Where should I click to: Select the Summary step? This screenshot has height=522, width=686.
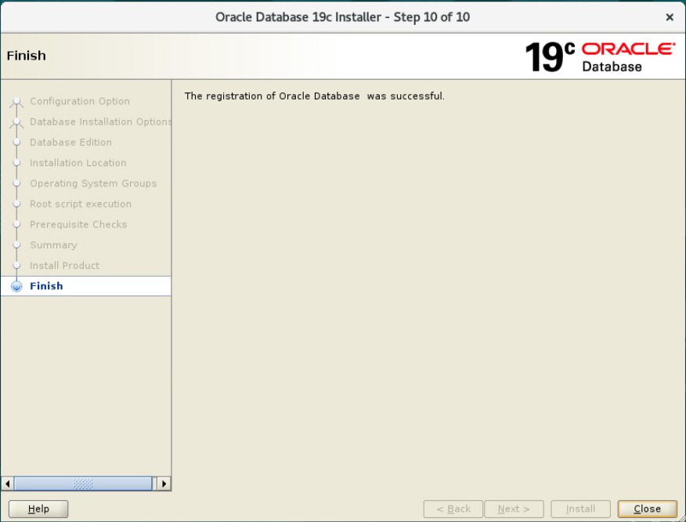click(x=53, y=245)
